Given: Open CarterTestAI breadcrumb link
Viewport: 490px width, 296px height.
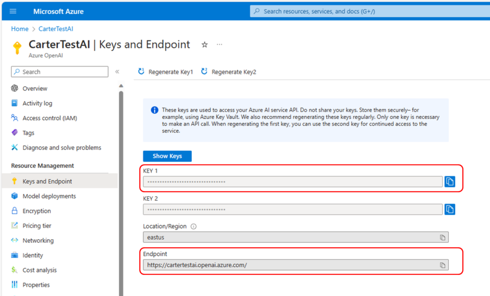Looking at the screenshot, I should coord(56,29).
